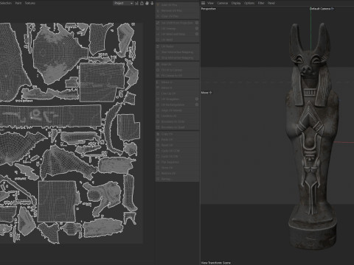Viewport: 354px width, 265px height.
Task: Open the viewport hamburger menu
Action: point(203,3)
